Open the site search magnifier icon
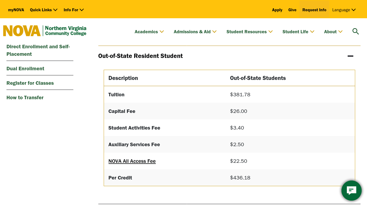Screen dimensions: 367x206 (355, 32)
